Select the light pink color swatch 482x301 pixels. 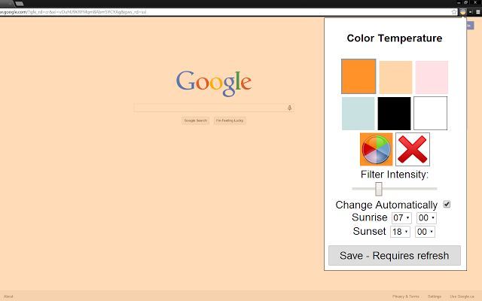(432, 77)
